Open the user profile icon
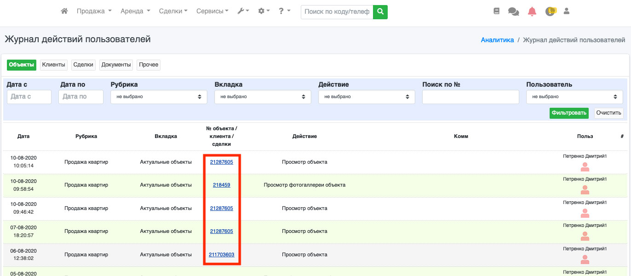Screen dimensions: 631x276 click(567, 11)
